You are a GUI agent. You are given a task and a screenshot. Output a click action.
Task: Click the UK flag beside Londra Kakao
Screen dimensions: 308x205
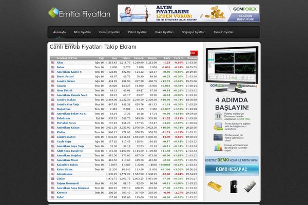coord(53,99)
